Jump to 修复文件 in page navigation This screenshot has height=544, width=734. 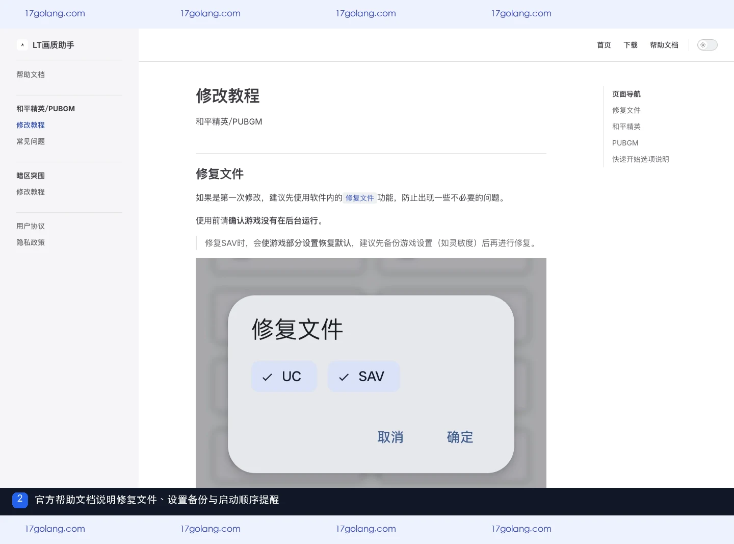626,110
